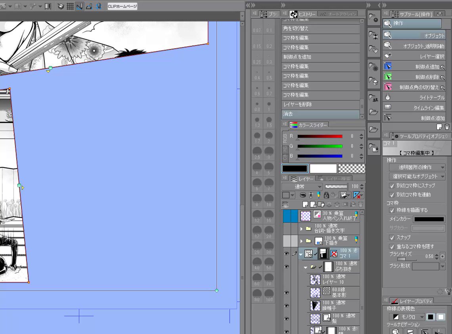Open material folder with tone pattern icon
The image size is (452, 334).
click(373, 67)
